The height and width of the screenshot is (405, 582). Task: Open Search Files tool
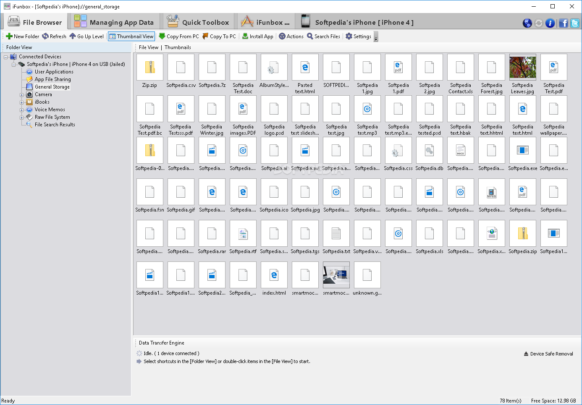click(x=324, y=37)
